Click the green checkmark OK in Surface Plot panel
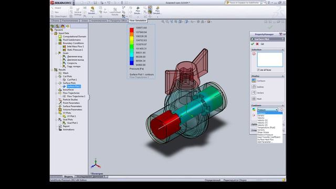This screenshot has height=189, width=336. click(253, 44)
